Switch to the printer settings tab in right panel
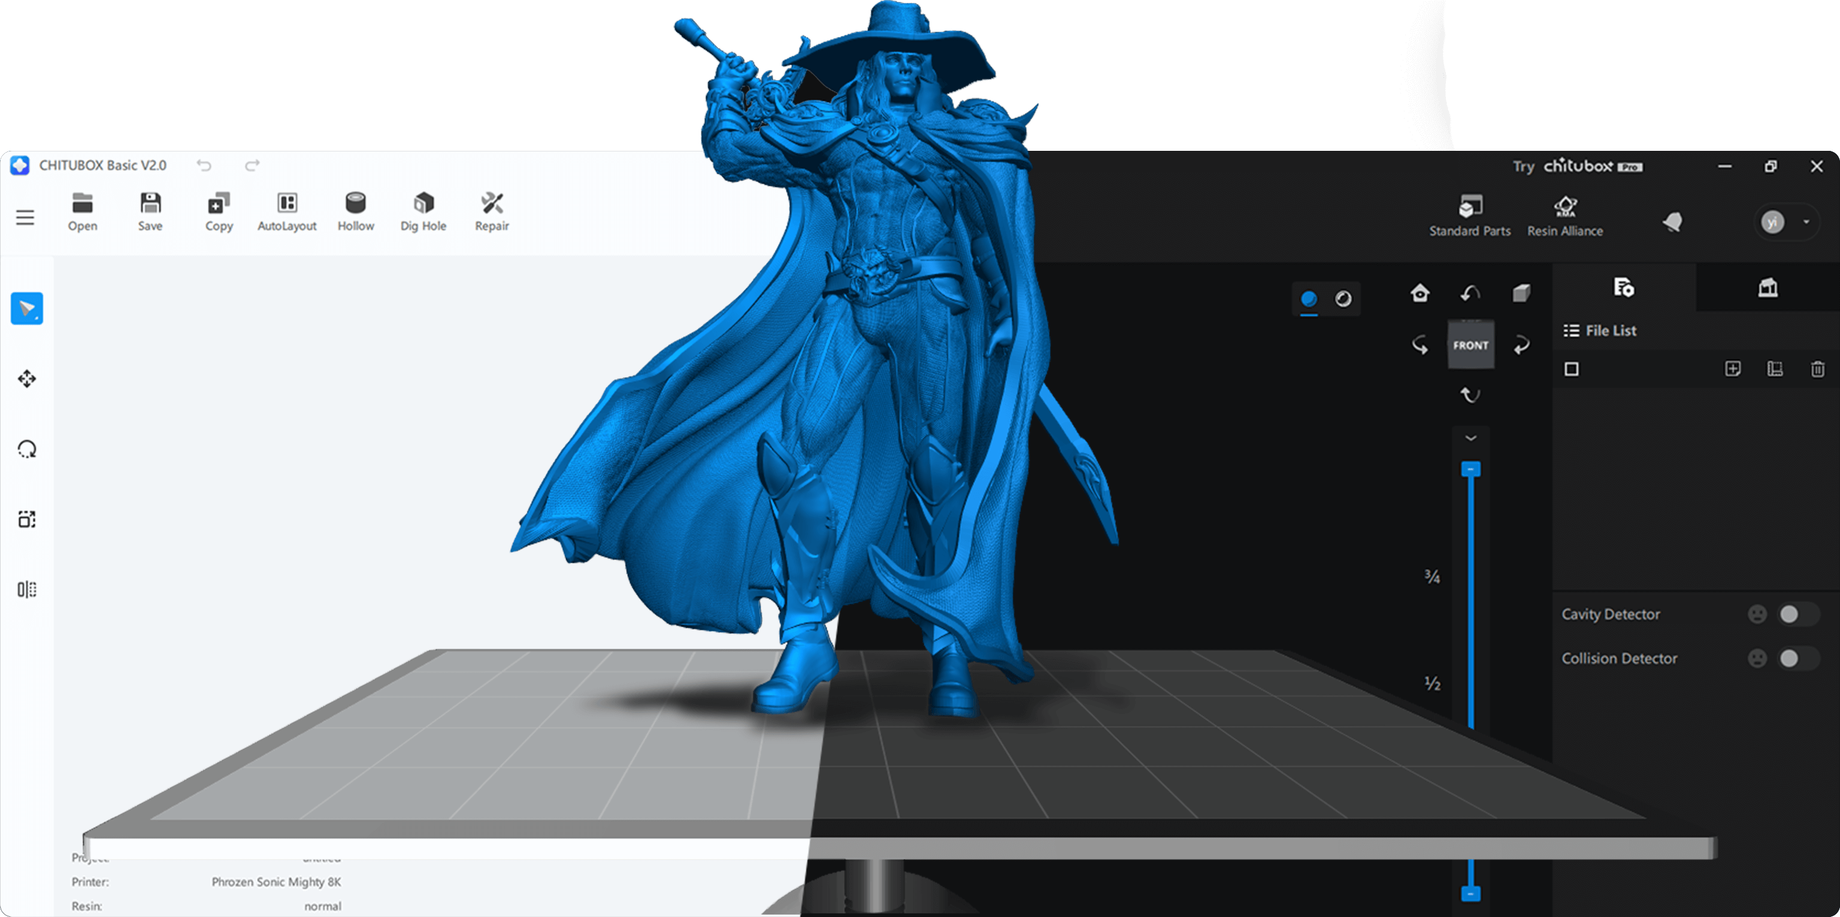 [1769, 287]
